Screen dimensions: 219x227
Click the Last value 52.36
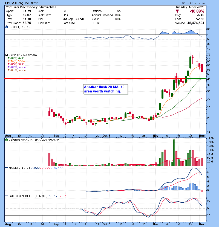(200, 19)
